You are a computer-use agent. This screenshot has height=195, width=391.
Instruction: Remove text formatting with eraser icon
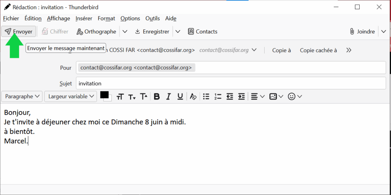pyautogui.click(x=193, y=97)
